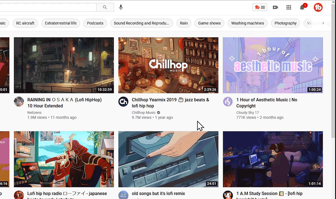
Task: Open title '1 Hour of Aesthetic Music'
Action: click(x=267, y=103)
